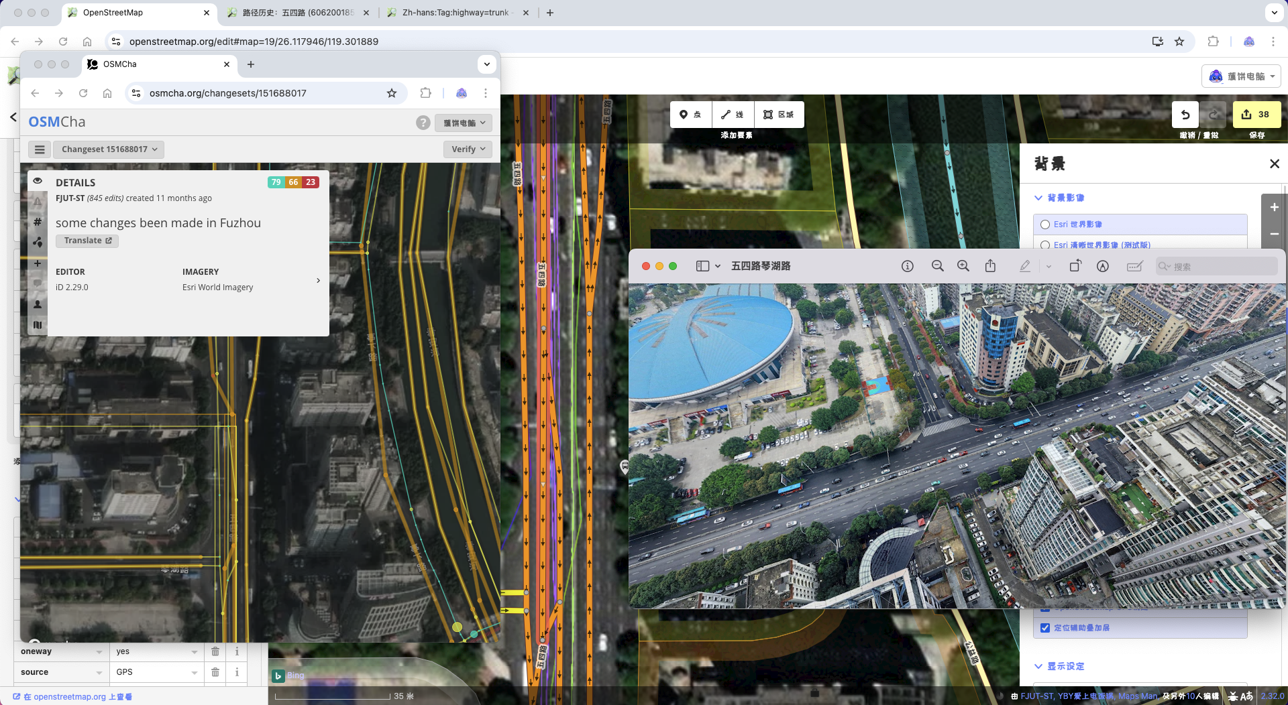Open OSMCha sidebar hamburger menu
The width and height of the screenshot is (1288, 705).
[40, 149]
